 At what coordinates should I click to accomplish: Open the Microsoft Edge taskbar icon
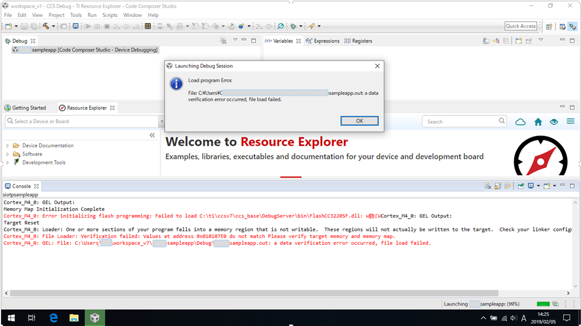(53, 318)
